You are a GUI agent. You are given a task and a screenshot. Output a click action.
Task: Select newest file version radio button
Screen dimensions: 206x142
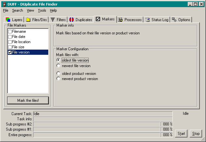[x=58, y=65]
